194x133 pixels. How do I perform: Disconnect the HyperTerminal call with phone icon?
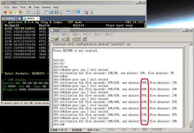point(67,39)
